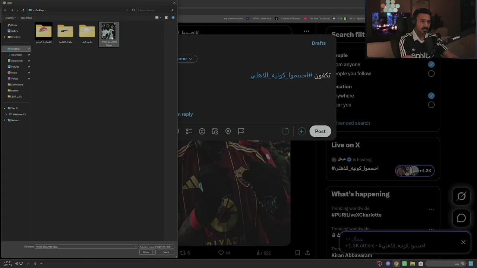
Task: Click the Post button
Action: point(320,131)
